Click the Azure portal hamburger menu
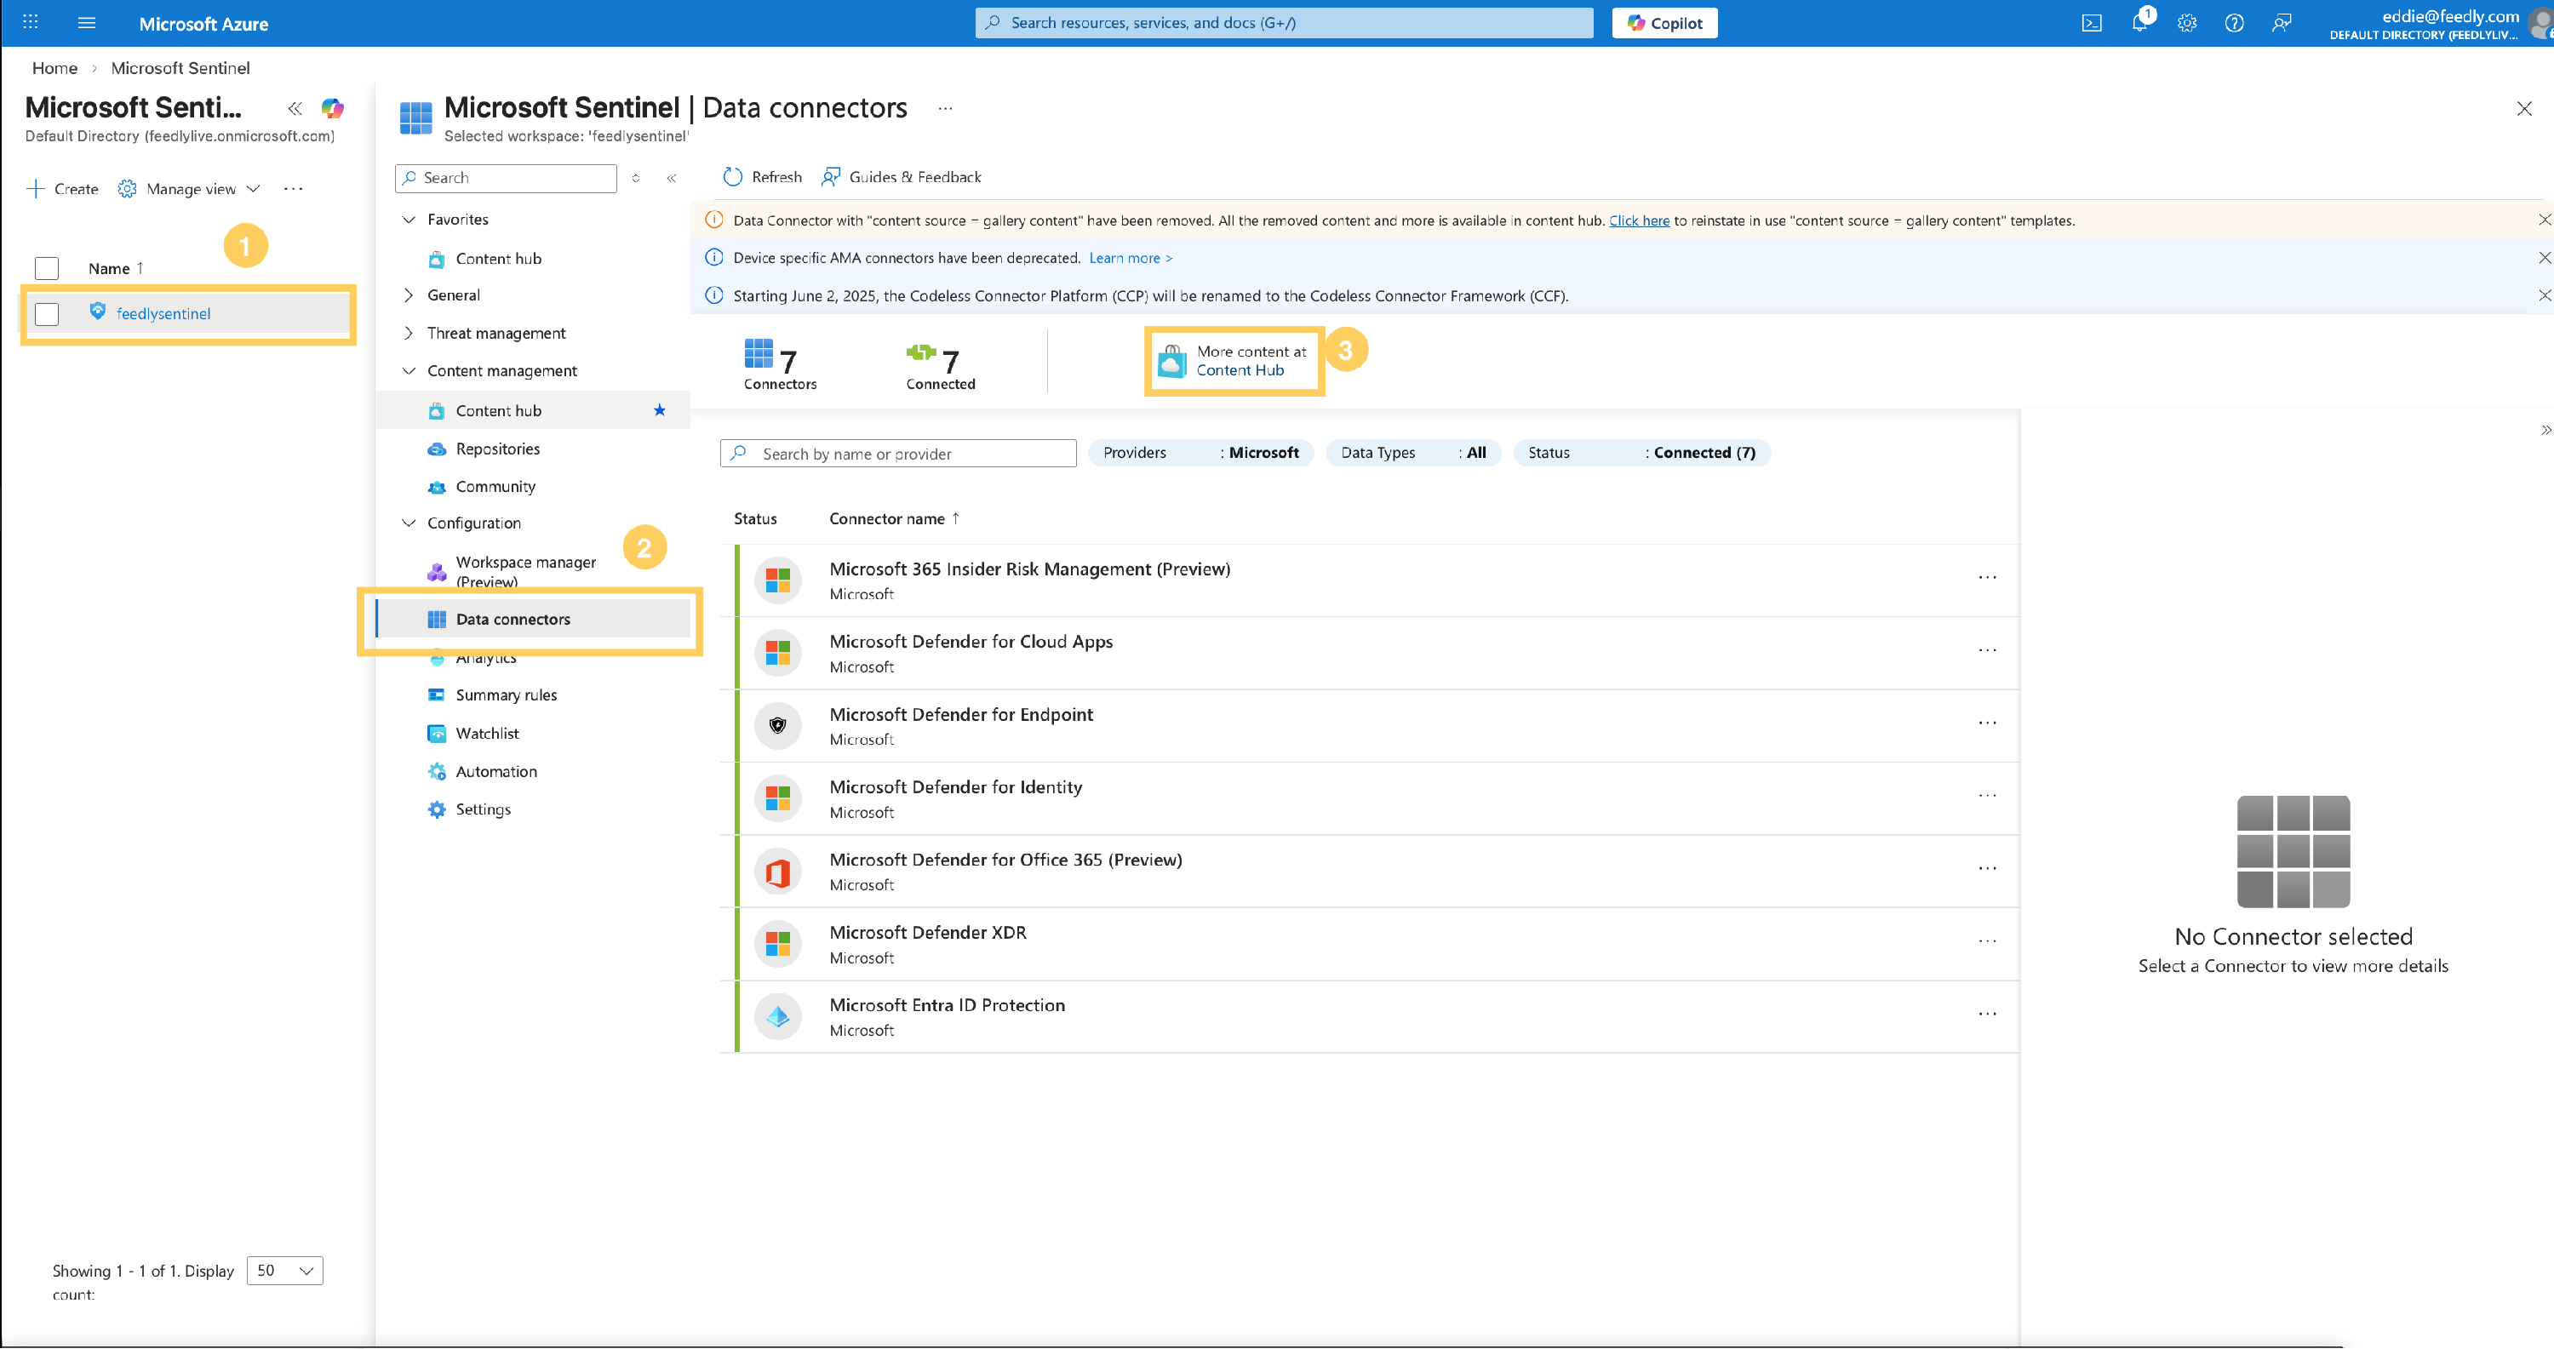Screen dimensions: 2554x1349 point(86,23)
